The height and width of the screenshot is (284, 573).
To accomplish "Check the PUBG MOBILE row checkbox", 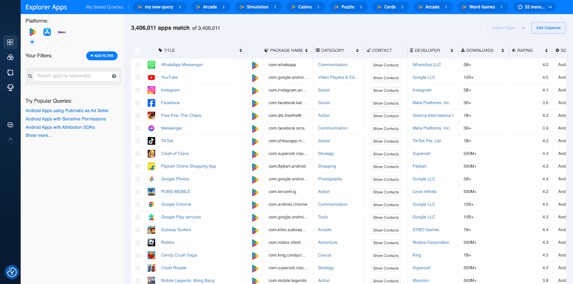I will [138, 192].
